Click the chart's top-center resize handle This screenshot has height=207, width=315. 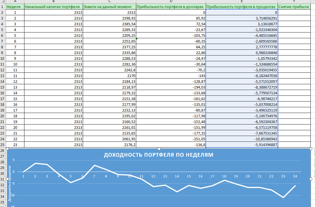(x=159, y=149)
